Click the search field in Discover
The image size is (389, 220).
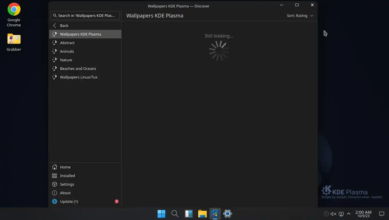85,15
